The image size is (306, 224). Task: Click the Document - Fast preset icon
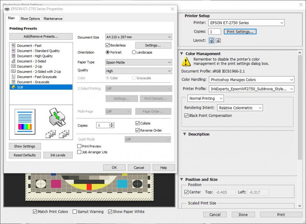click(13, 45)
